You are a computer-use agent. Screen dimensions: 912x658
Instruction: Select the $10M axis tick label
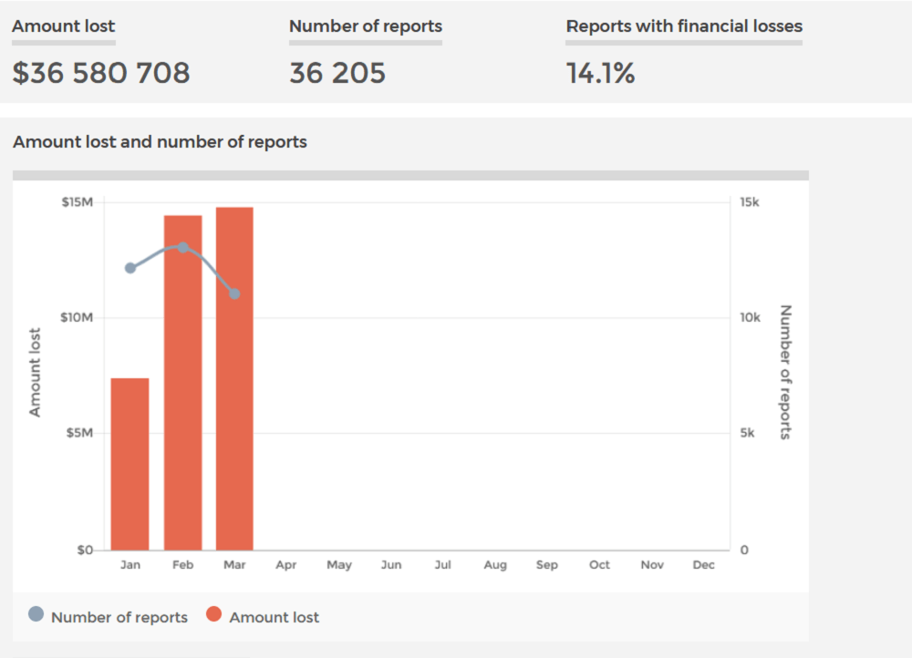[x=77, y=317]
